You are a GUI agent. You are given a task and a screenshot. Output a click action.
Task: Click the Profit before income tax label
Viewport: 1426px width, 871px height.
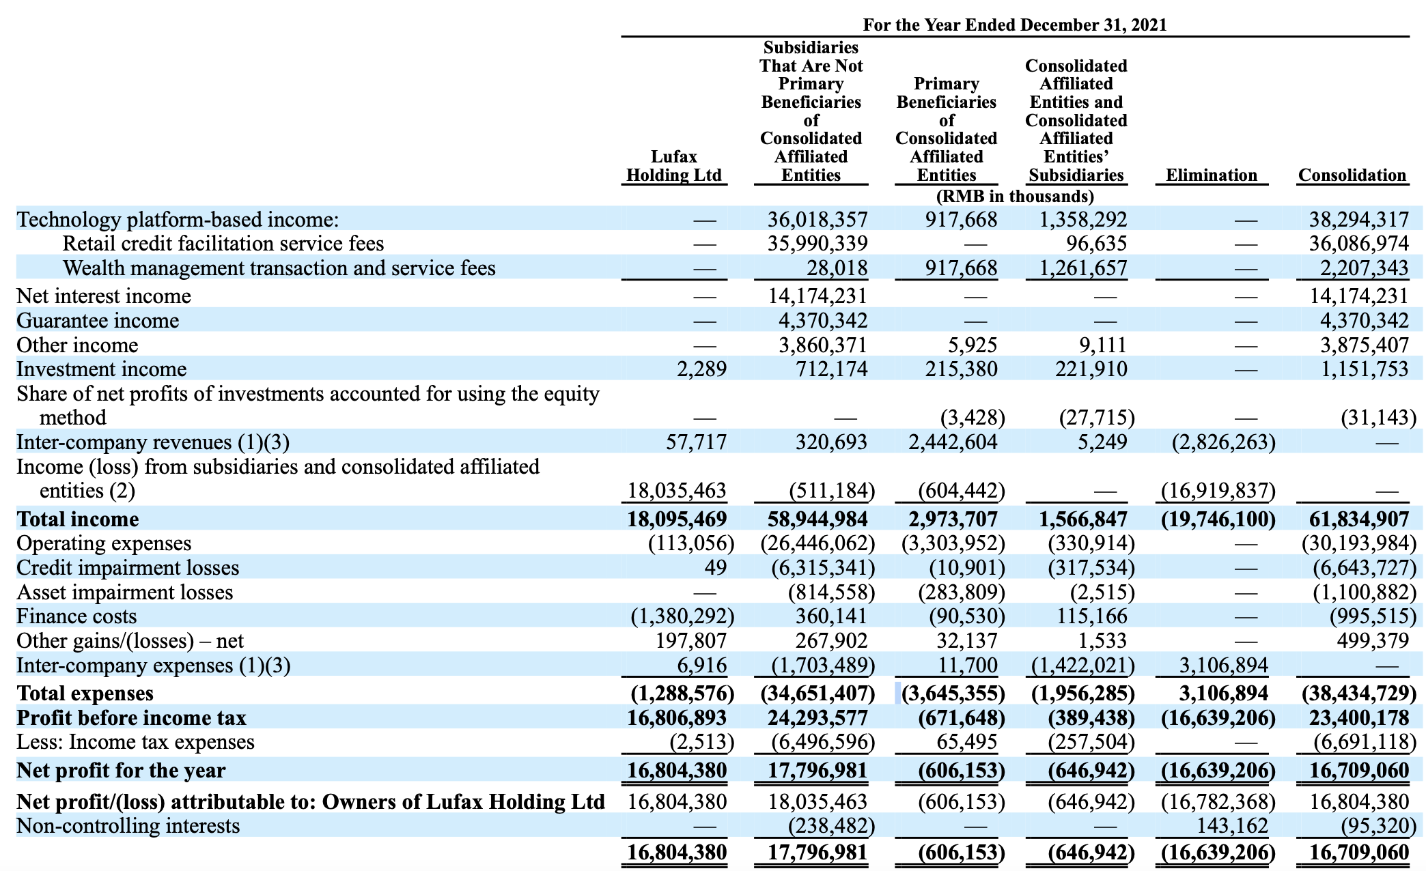(131, 718)
